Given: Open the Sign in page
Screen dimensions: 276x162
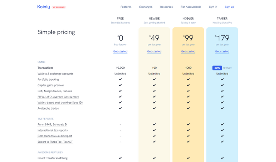Looking at the screenshot, I should (x=213, y=7).
